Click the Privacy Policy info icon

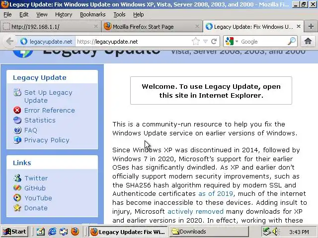17,140
